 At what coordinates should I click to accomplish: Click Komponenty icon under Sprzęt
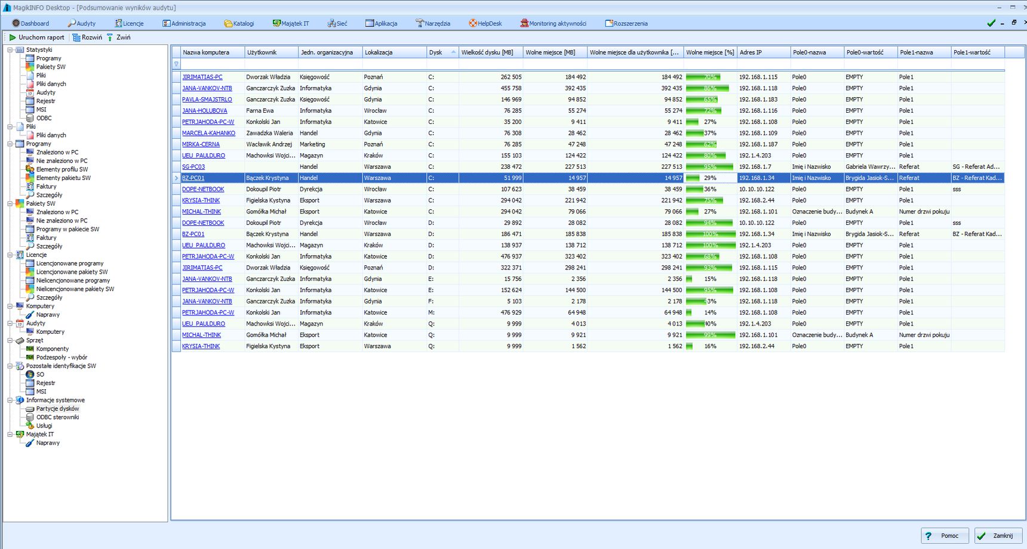[30, 349]
